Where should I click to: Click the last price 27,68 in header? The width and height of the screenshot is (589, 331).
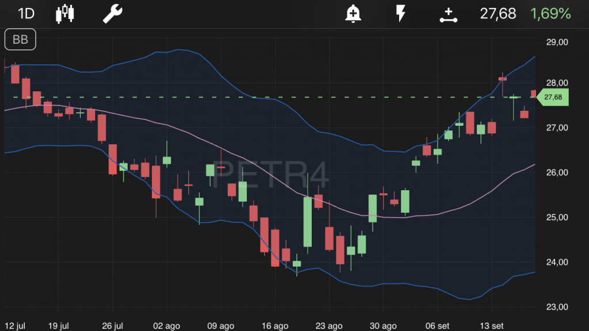click(498, 14)
